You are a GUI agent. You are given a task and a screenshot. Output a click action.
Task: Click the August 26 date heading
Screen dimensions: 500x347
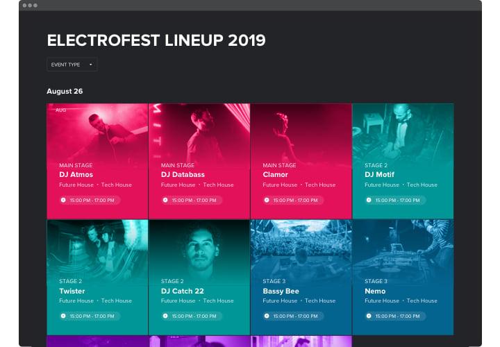tap(65, 92)
